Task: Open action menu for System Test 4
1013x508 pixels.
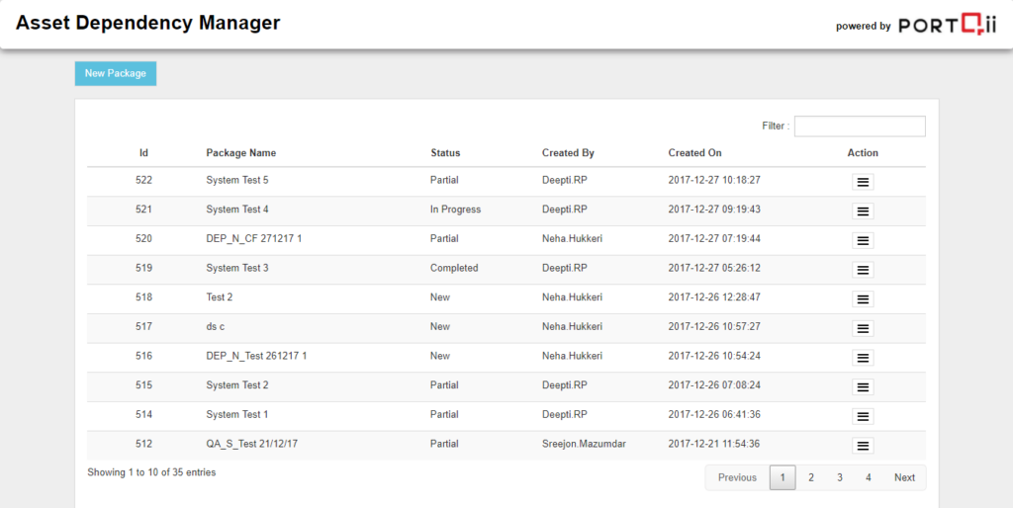Action: coord(863,211)
